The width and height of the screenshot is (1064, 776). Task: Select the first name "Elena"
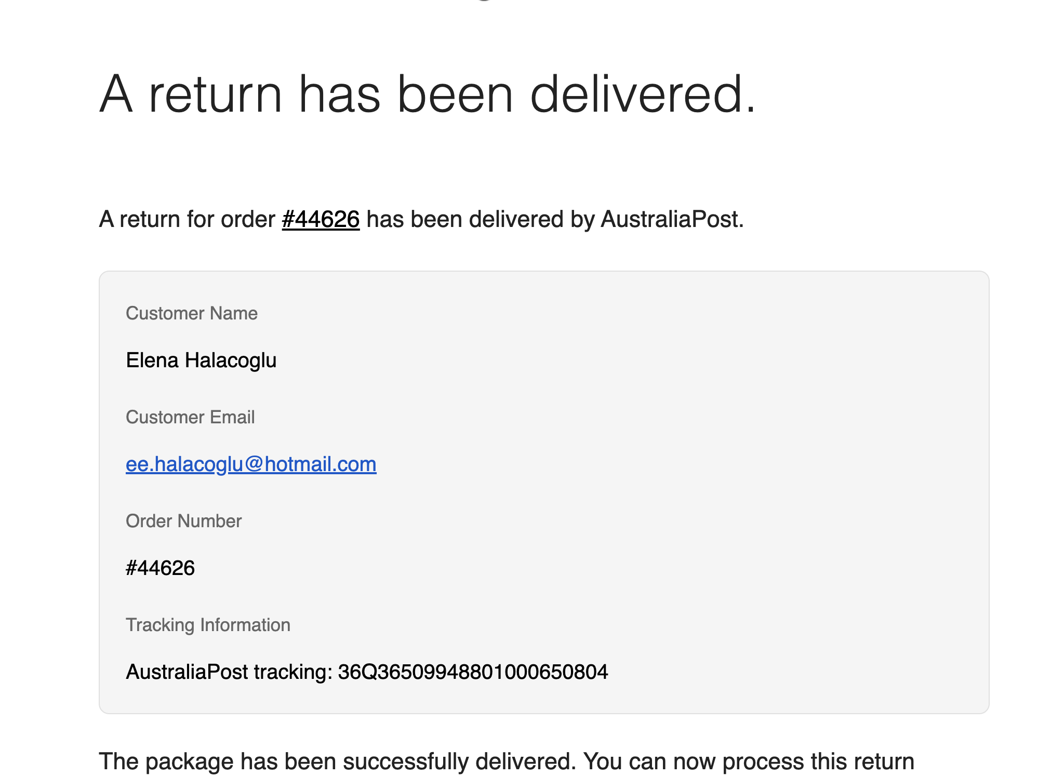(152, 360)
